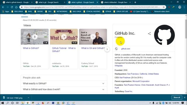Open the GITHUB bookmarks folder
Screen dimensions: 187x105
[107, 11]
